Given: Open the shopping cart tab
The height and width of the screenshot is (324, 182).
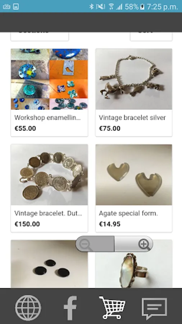Looking at the screenshot, I should tap(113, 307).
